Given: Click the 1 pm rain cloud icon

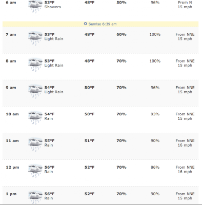Looking at the screenshot, I should point(35,198).
